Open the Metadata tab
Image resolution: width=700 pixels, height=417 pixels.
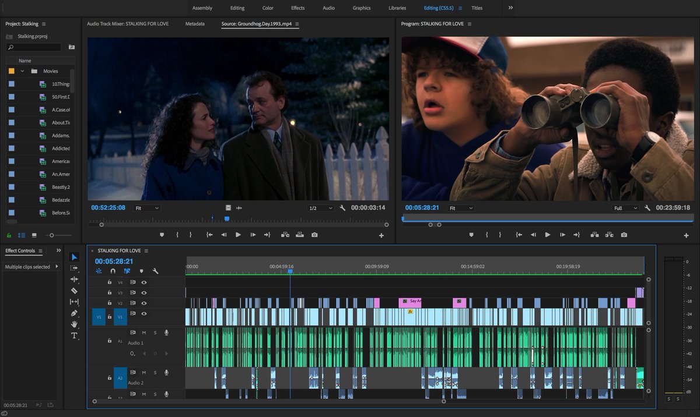195,24
